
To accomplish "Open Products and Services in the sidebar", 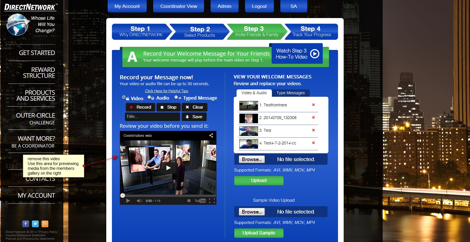I will (x=36, y=96).
